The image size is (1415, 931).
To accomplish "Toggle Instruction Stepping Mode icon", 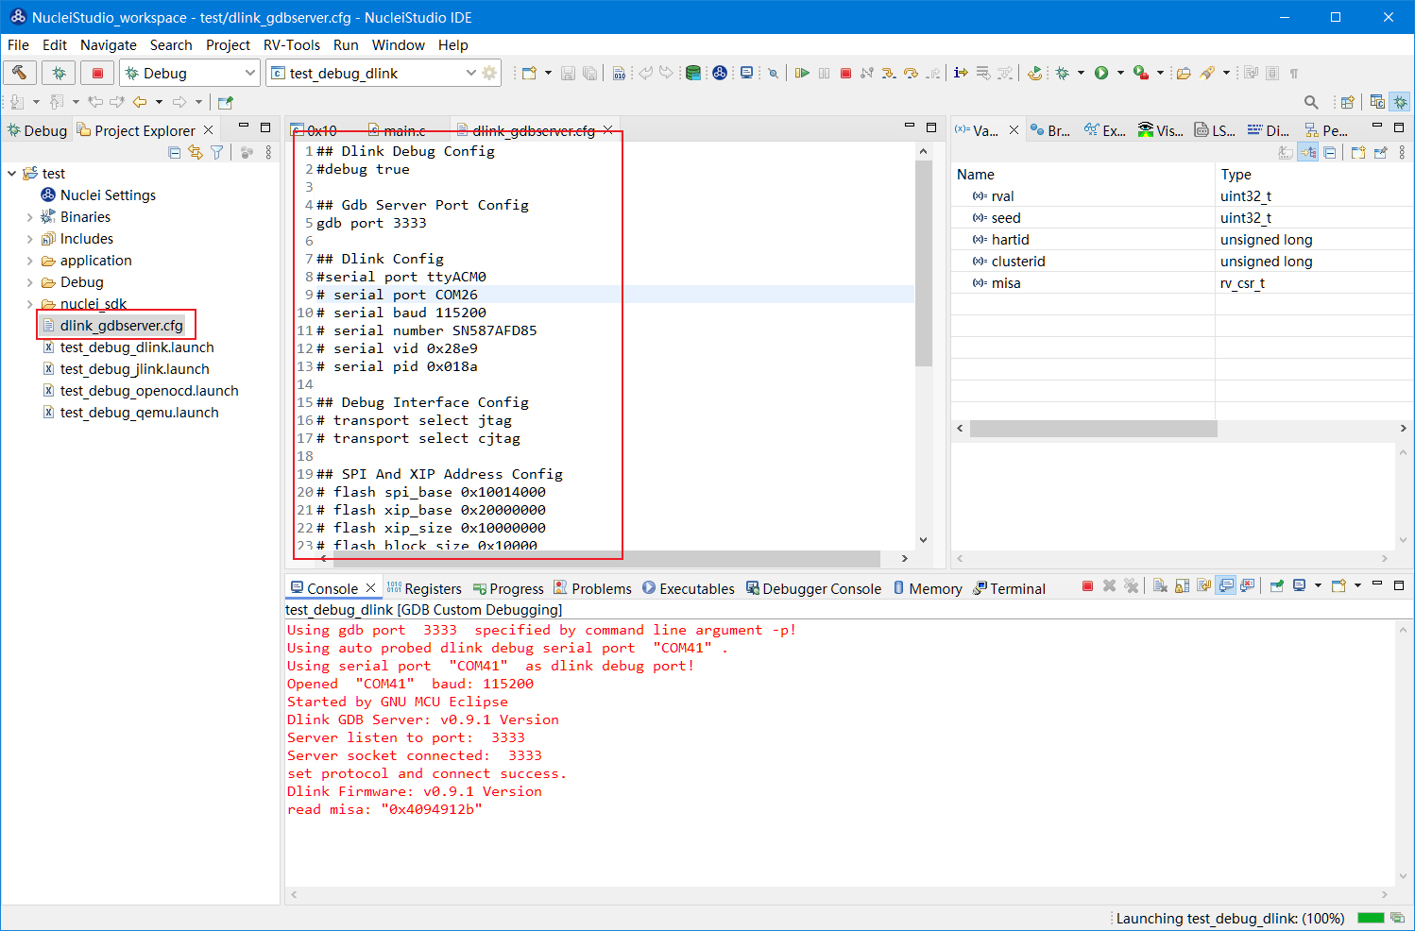I will pyautogui.click(x=961, y=73).
